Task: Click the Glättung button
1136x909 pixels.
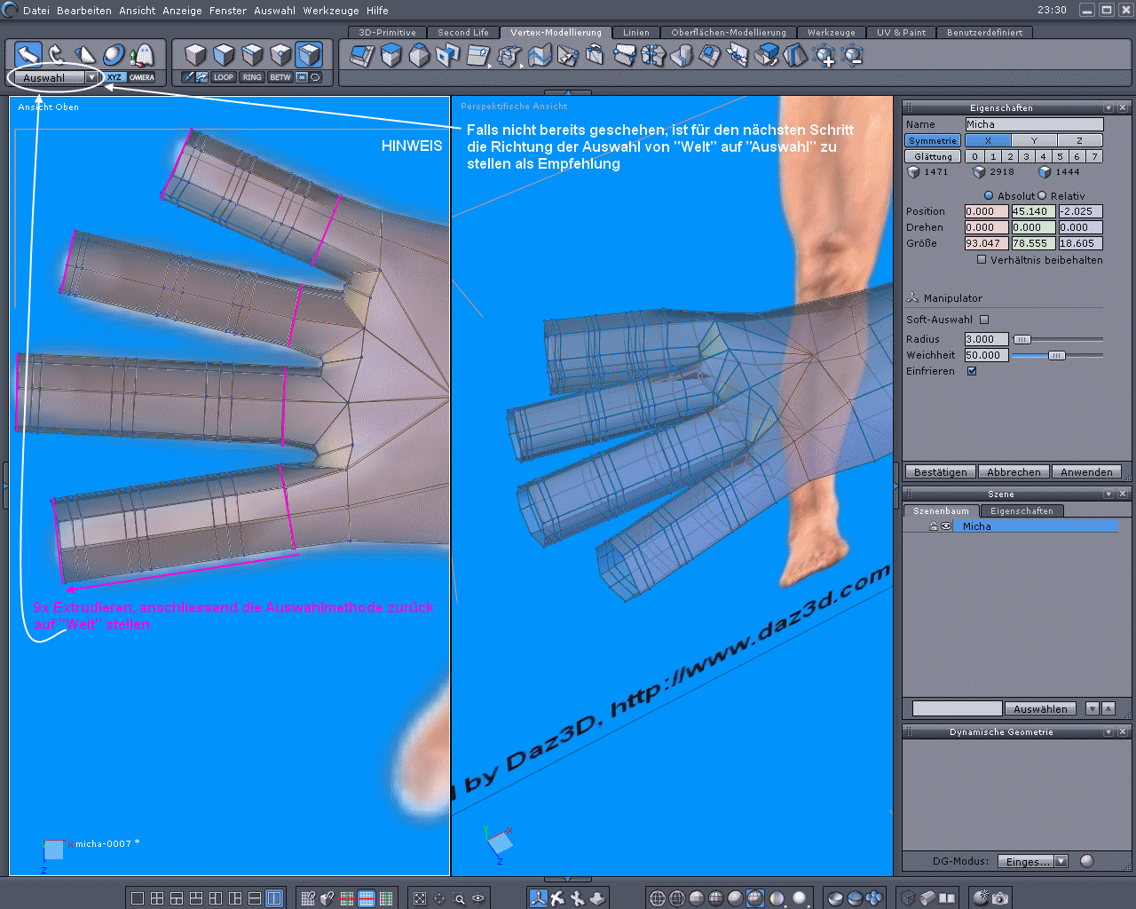Action: click(933, 156)
